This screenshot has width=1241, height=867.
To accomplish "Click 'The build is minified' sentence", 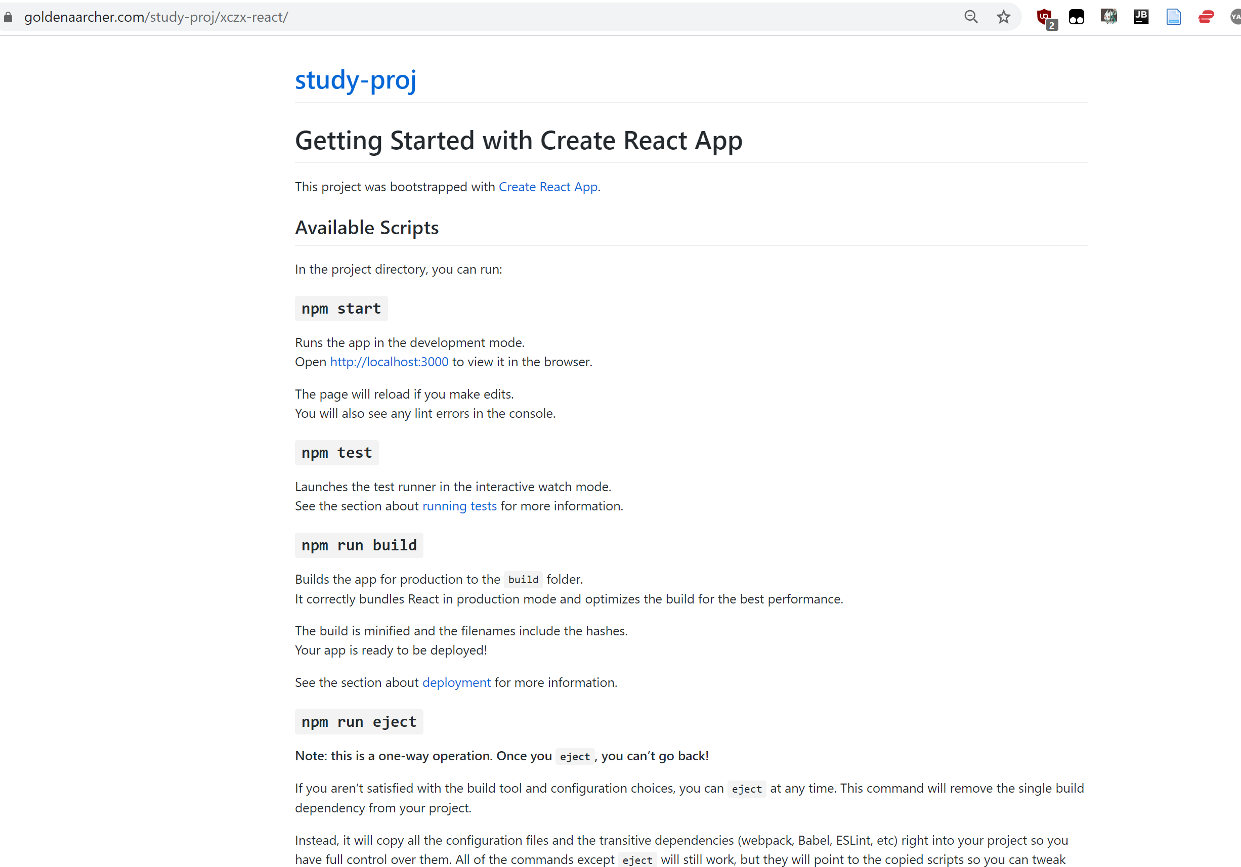I will tap(461, 631).
